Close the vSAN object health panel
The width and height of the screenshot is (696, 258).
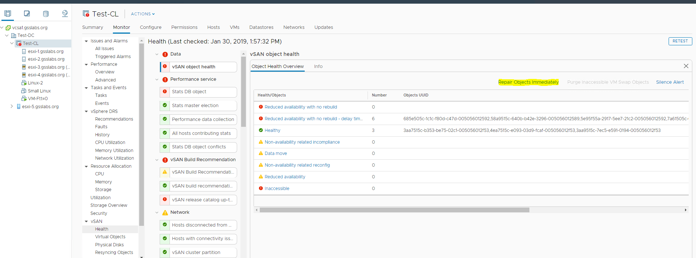(686, 66)
